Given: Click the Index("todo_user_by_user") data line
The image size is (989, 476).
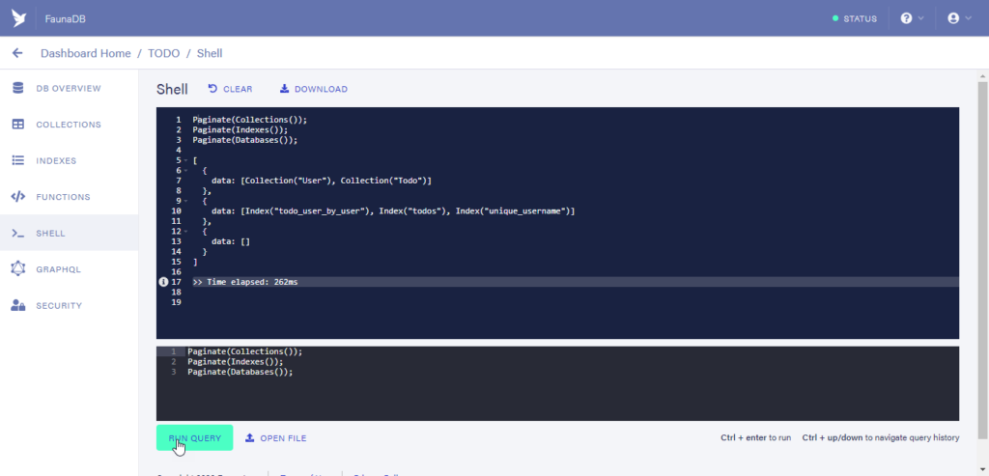Looking at the screenshot, I should (393, 211).
